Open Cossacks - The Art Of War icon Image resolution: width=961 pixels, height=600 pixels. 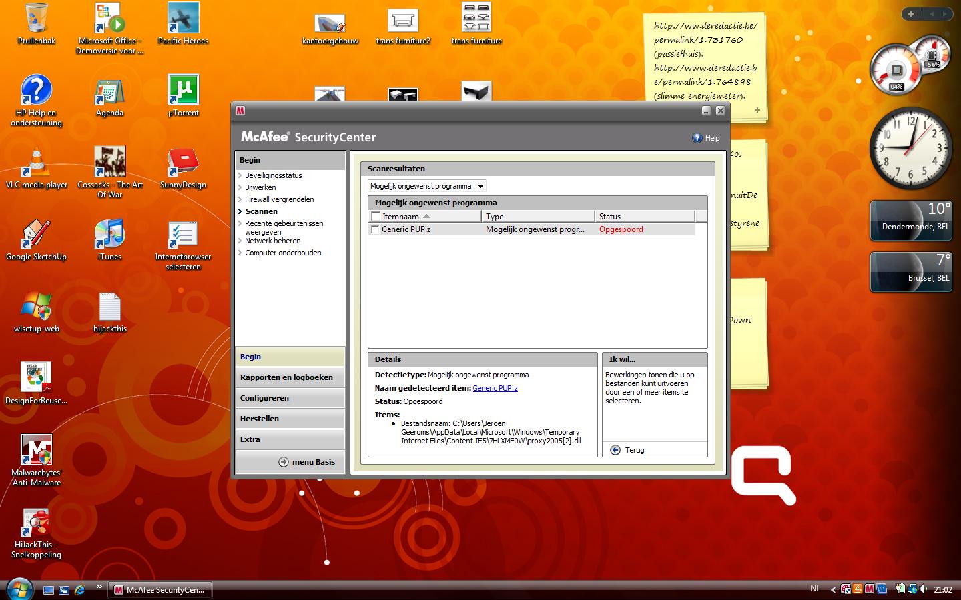point(109,163)
